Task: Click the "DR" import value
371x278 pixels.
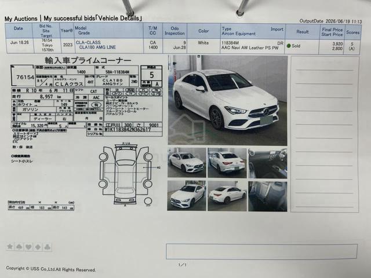Action: pyautogui.click(x=280, y=43)
